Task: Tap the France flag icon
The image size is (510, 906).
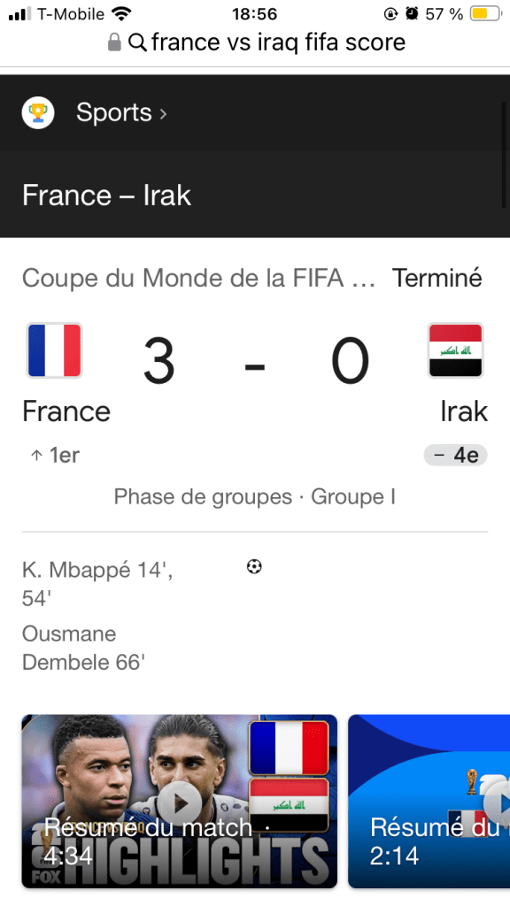Action: [54, 350]
